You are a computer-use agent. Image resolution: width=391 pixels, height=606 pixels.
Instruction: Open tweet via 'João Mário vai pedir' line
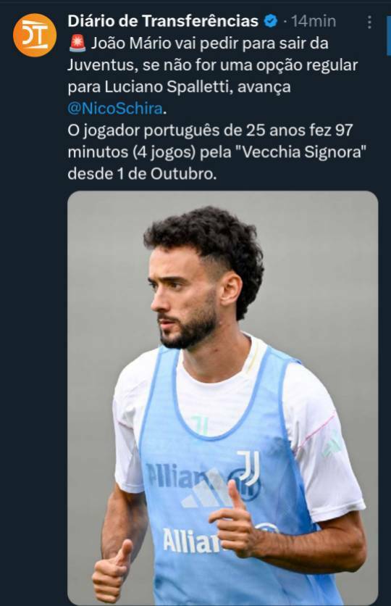point(209,43)
